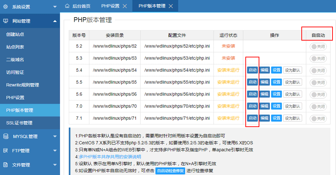Click 设为默认 for PHP 5.6
This screenshot has height=175, width=336.
click(x=292, y=94)
